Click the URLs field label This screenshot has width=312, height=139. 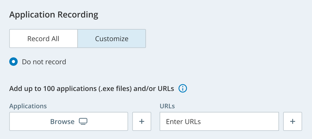tap(167, 106)
